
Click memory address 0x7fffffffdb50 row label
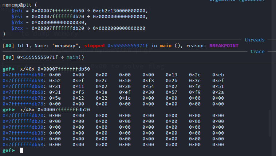(x=24, y=75)
